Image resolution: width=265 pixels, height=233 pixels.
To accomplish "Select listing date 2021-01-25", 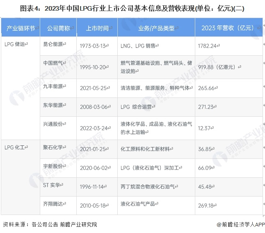I will click(x=93, y=149).
